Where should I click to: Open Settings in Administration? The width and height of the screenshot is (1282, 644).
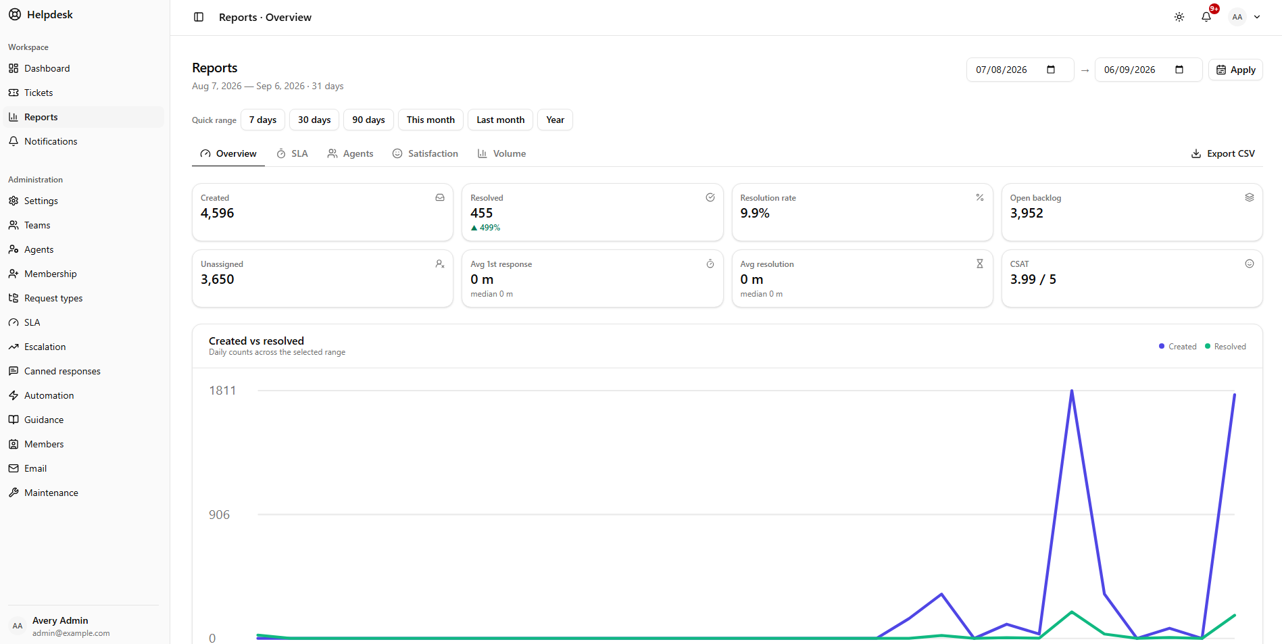83,201
